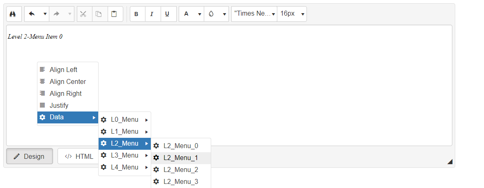484x188 pixels.
Task: Choose L2_Menu_1 submenu item
Action: 181,158
